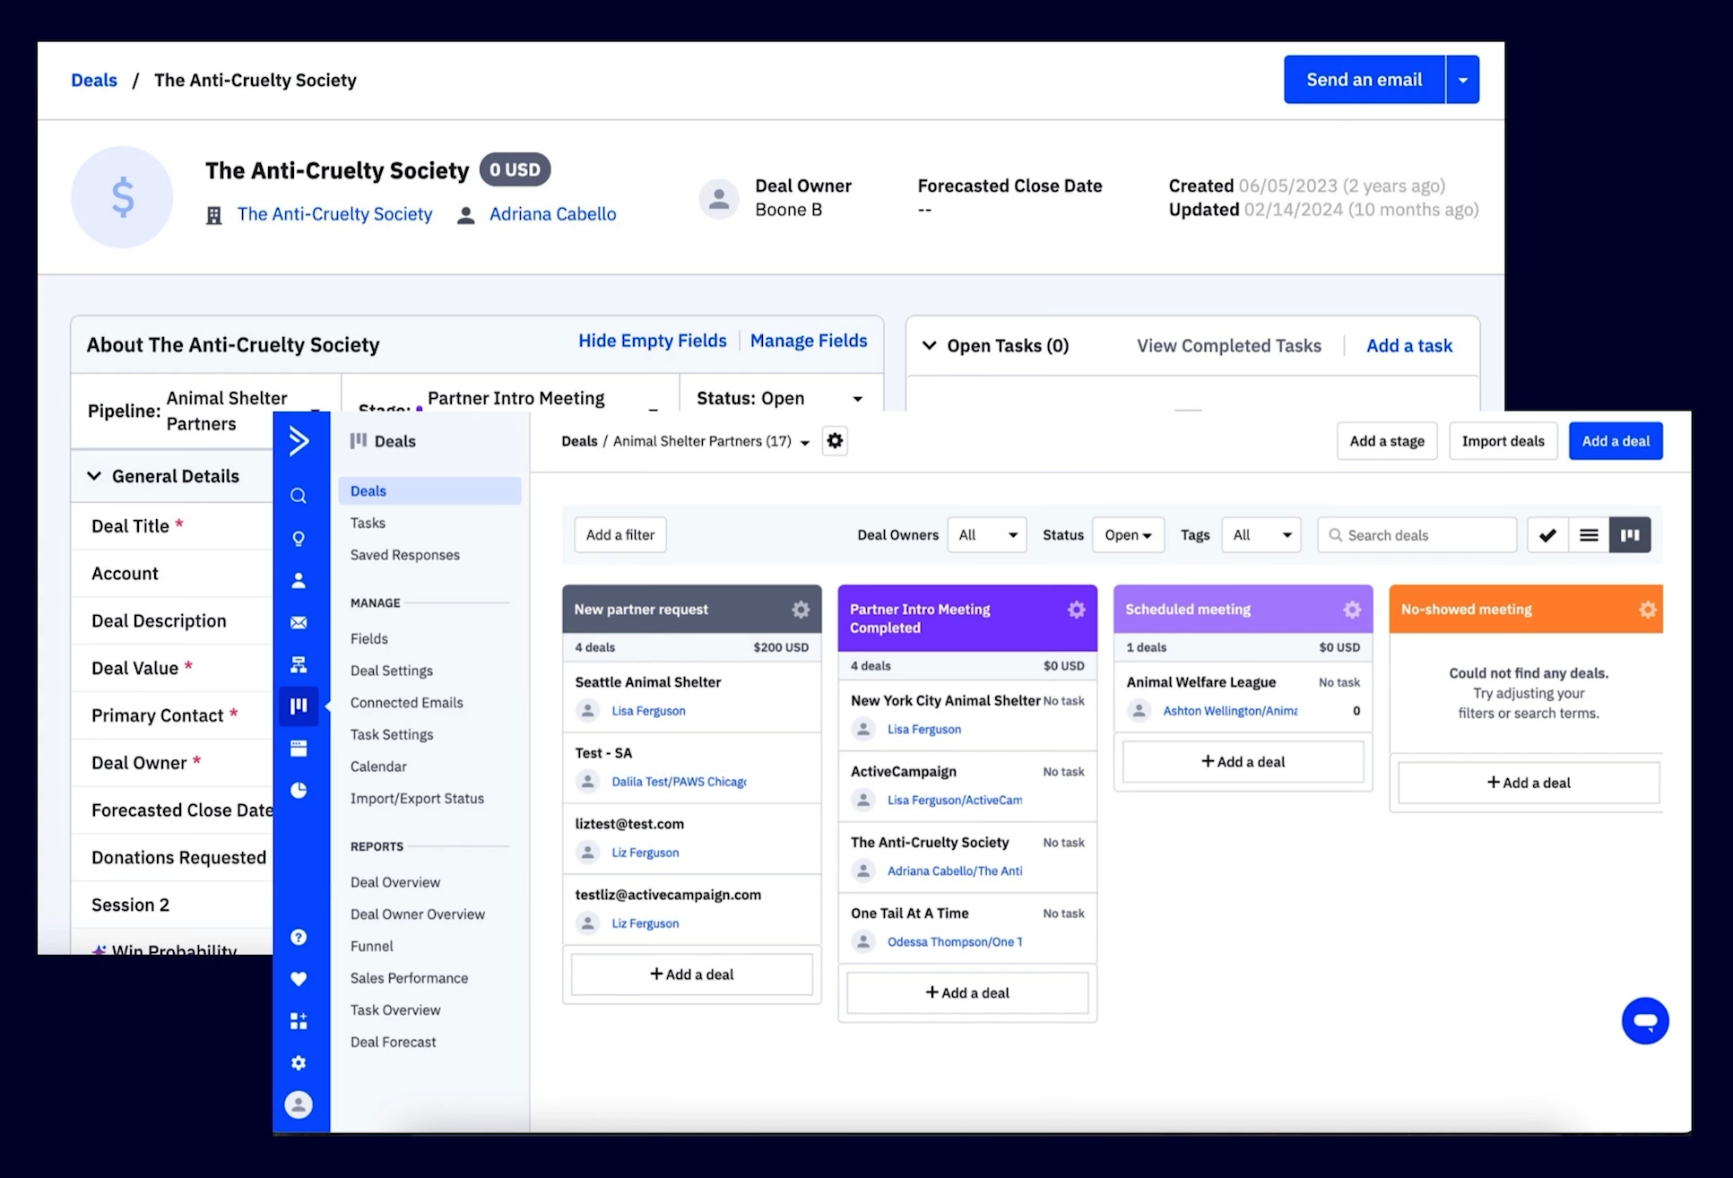
Task: Open Fields under Manage
Action: pyautogui.click(x=369, y=638)
